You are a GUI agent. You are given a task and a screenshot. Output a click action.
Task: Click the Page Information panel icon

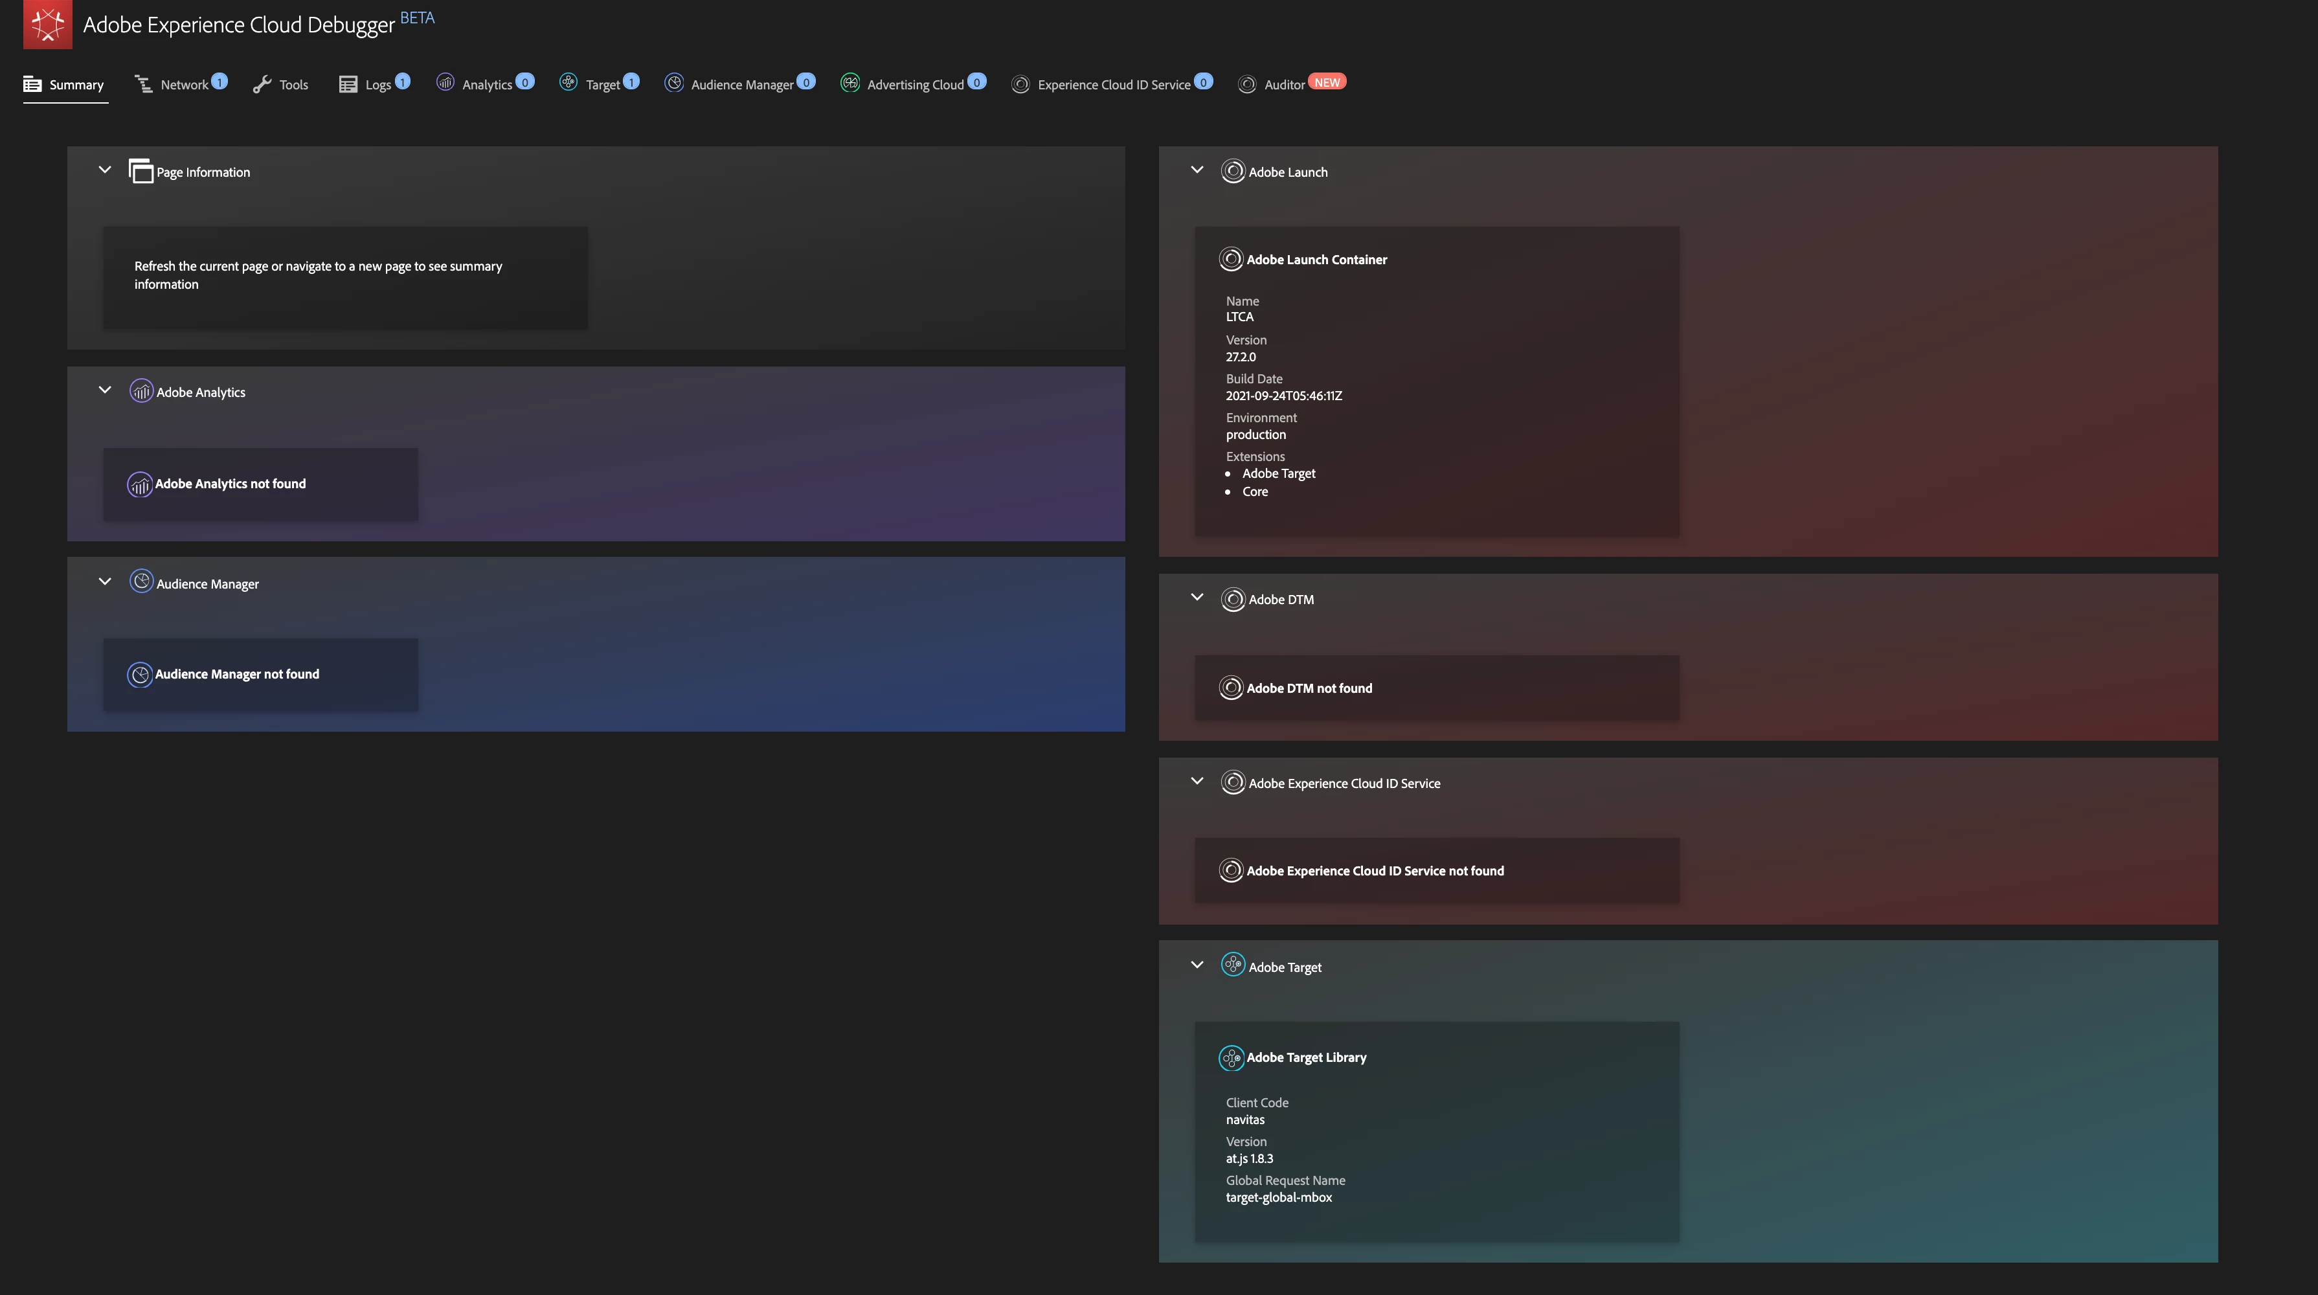coord(141,171)
